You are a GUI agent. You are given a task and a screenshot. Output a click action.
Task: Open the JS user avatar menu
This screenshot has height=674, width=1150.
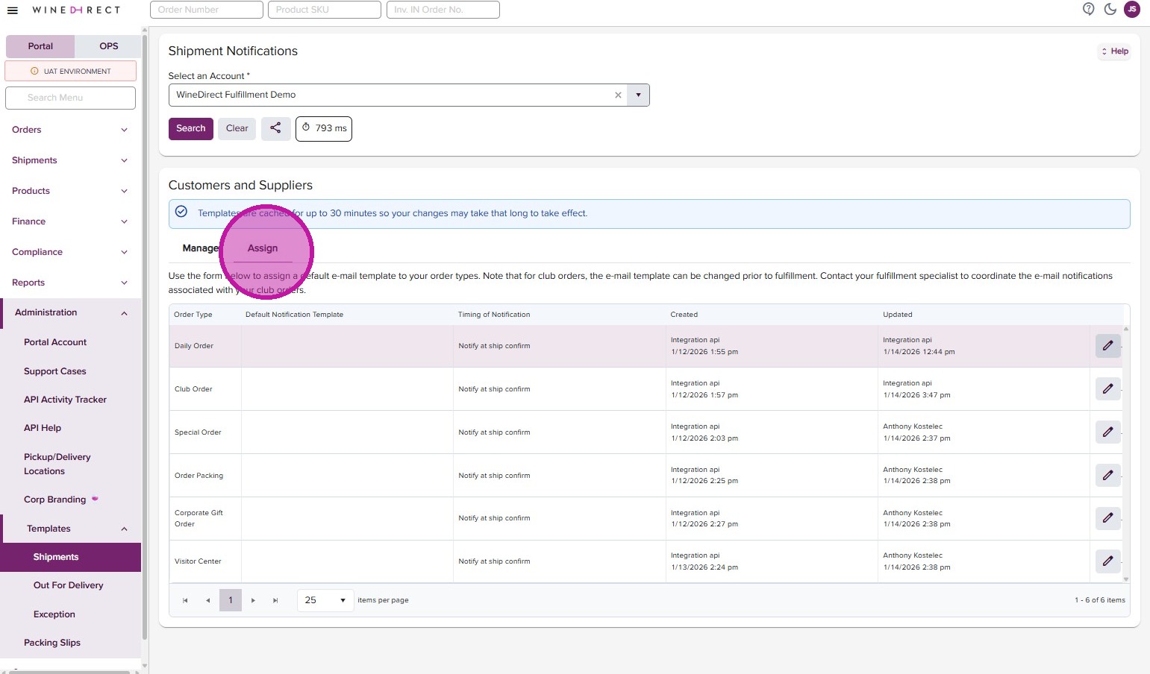(1132, 10)
